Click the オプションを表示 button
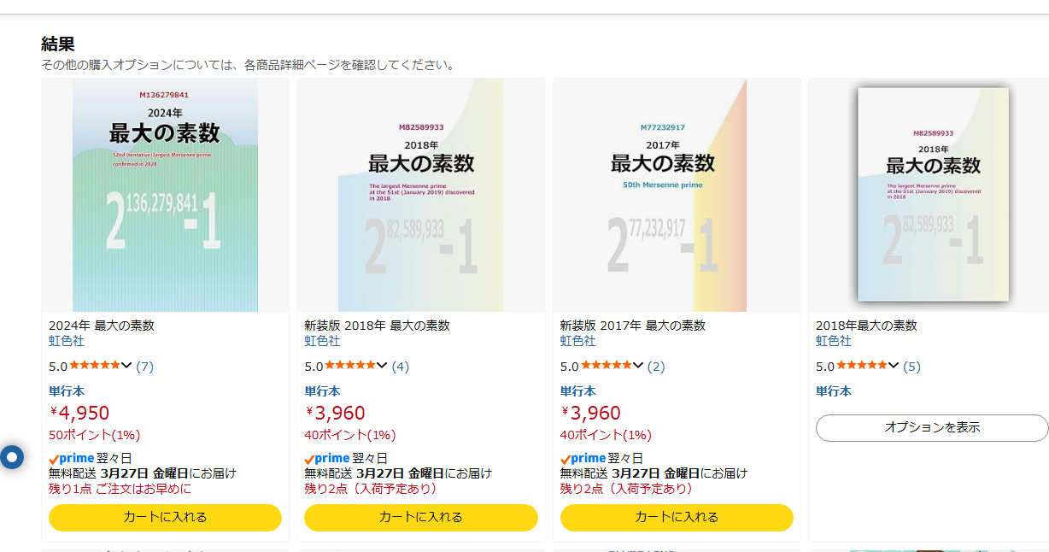 [932, 427]
